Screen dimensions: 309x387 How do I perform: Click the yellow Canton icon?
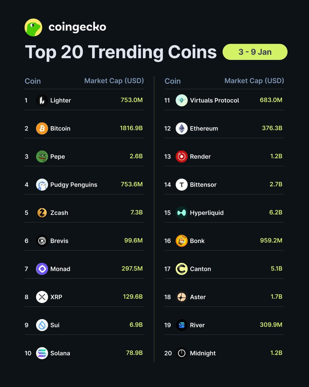(x=182, y=269)
